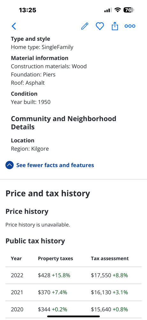147x320 pixels.
Task: Tap the 13:25 clock in status bar
Action: [27, 10]
